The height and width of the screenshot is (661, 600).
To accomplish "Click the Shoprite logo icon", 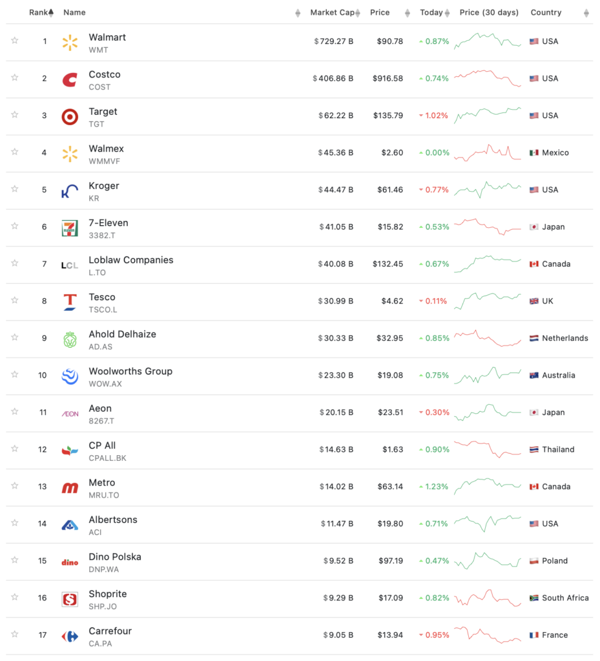I will pos(70,599).
